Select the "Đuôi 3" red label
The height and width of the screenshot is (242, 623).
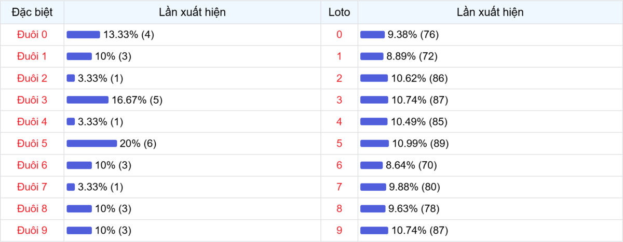point(32,100)
